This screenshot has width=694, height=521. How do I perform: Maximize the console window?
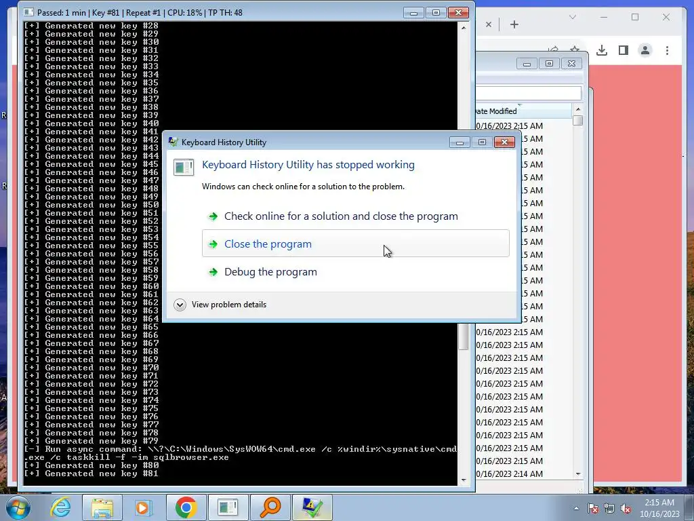[436, 12]
